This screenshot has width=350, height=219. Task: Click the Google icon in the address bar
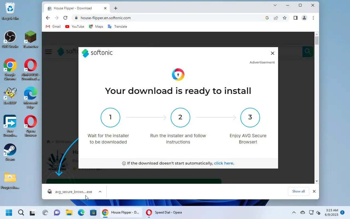267,18
